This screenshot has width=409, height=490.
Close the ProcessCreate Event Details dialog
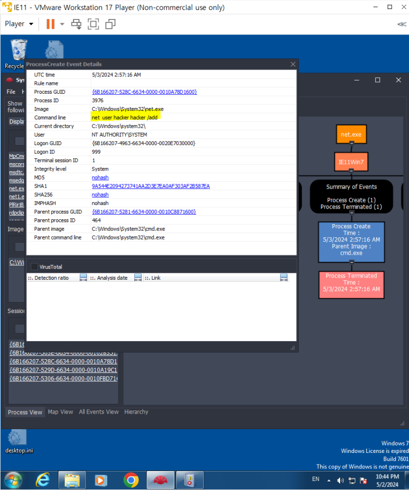point(293,64)
